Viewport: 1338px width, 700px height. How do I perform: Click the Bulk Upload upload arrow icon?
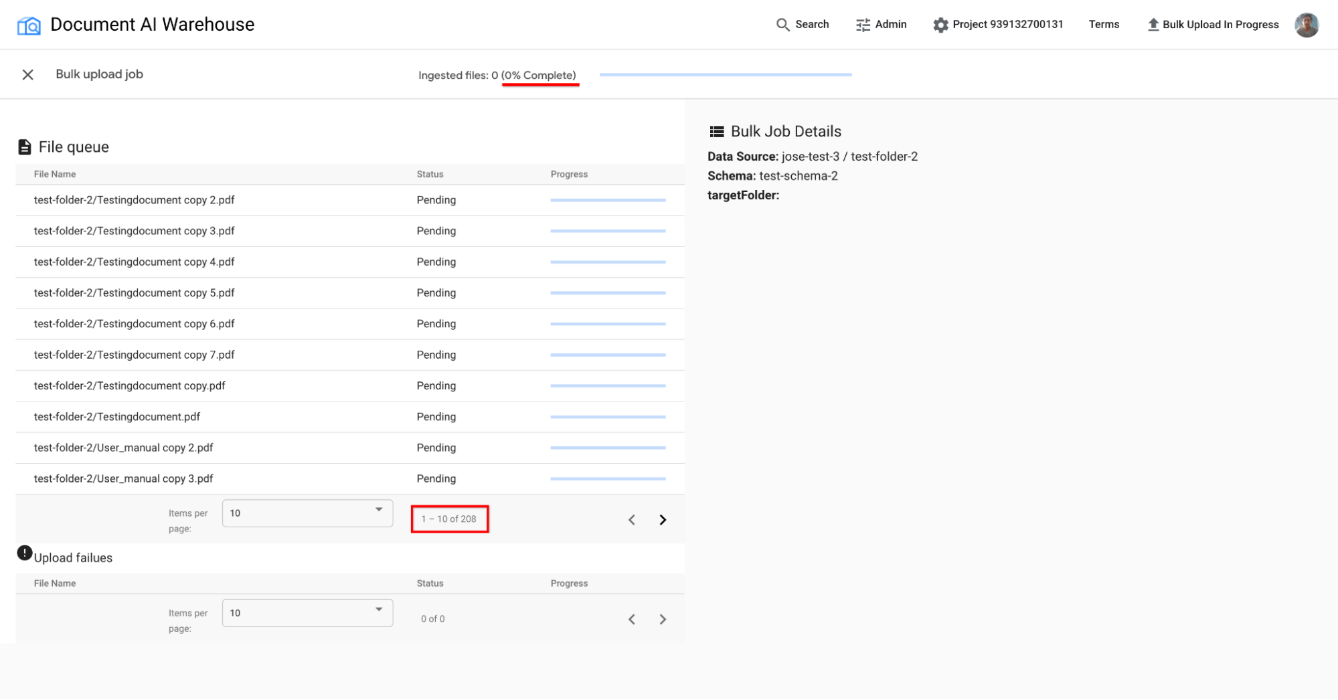[x=1153, y=25]
